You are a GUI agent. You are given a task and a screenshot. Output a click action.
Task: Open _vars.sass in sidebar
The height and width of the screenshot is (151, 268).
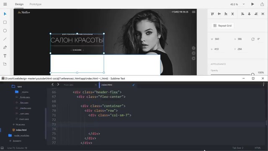[x=24, y=114]
